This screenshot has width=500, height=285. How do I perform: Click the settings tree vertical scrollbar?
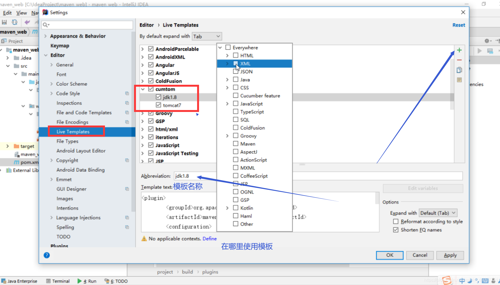133,122
